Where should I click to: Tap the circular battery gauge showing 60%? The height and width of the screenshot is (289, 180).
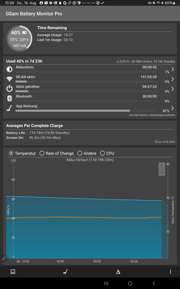point(19,38)
